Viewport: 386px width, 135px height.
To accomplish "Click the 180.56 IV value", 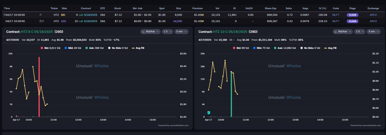I will (323, 15).
